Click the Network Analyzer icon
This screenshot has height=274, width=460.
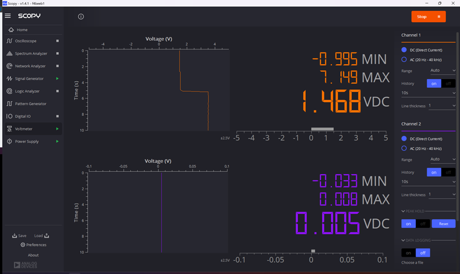(x=10, y=66)
